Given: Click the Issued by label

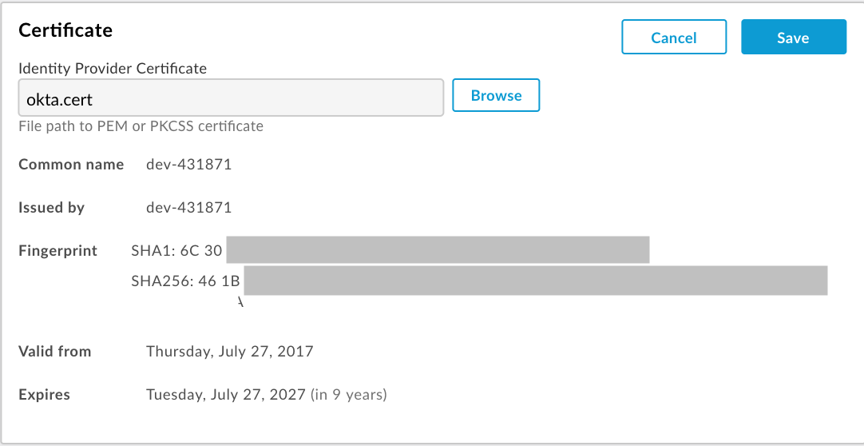Looking at the screenshot, I should (52, 208).
